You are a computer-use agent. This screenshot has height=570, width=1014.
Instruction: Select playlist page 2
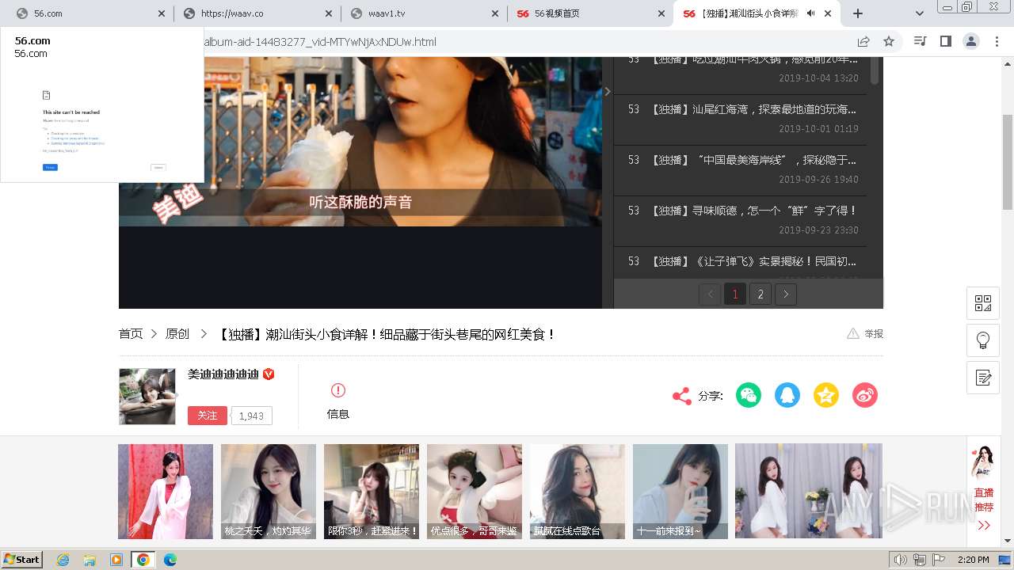tap(760, 294)
